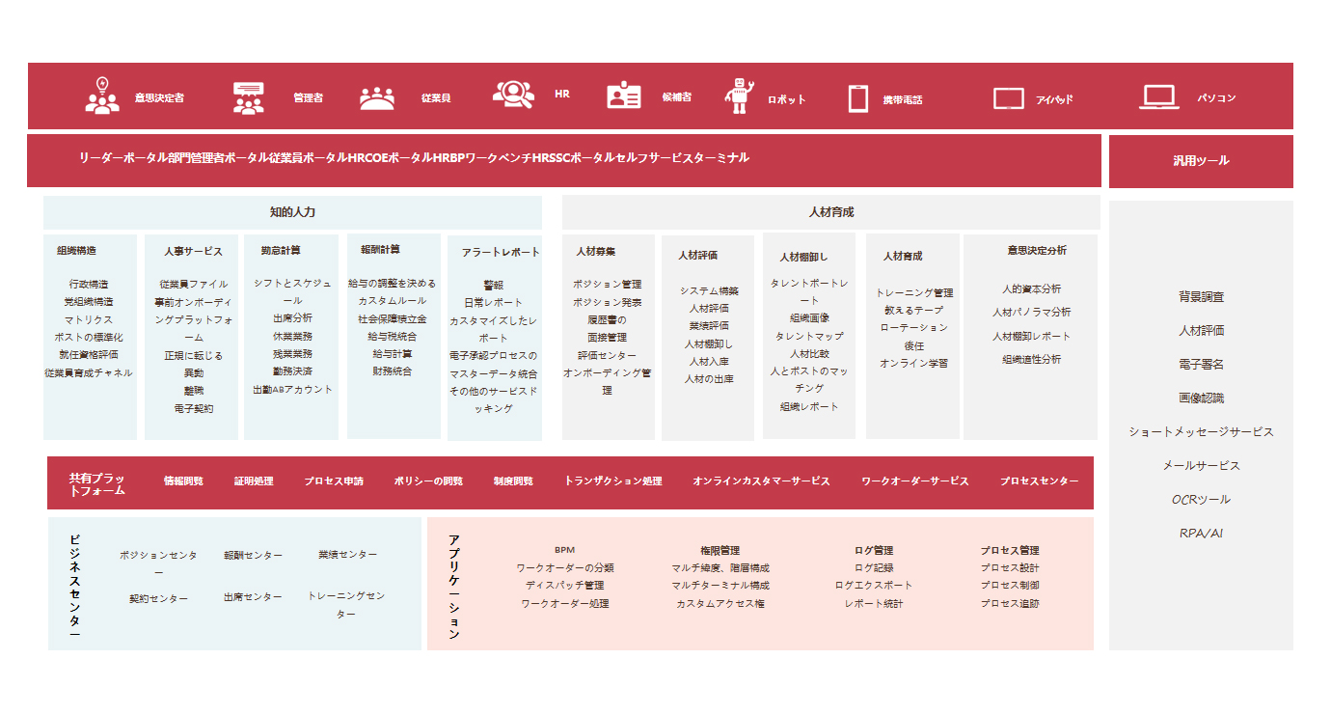Click トランザクション処理 in platform bar
The image size is (1331, 714).
point(613,481)
